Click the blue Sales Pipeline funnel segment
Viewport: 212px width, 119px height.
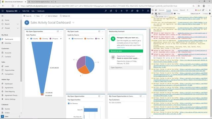[x=42, y=65]
